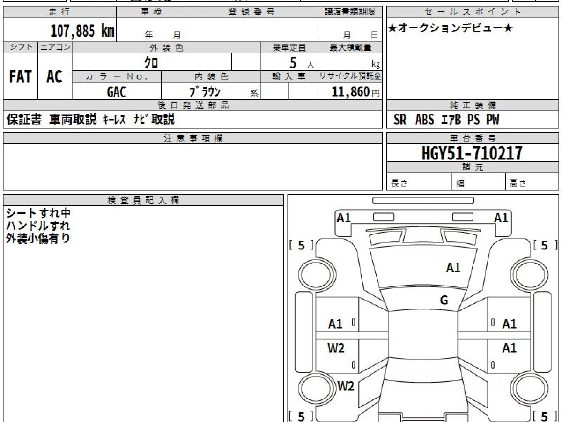Click the A1 mark on the hood

(453, 268)
